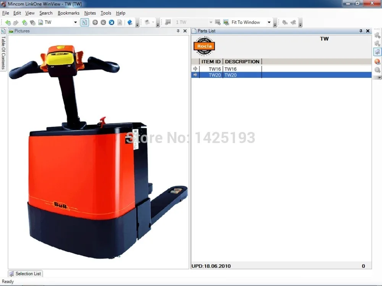Open the Selection List tab
The image size is (382, 286).
pyautogui.click(x=25, y=273)
